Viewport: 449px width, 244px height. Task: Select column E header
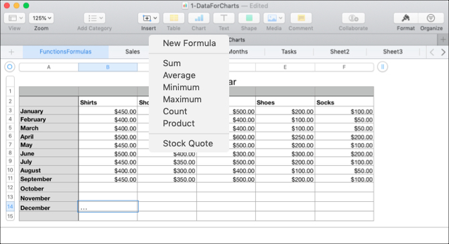285,67
